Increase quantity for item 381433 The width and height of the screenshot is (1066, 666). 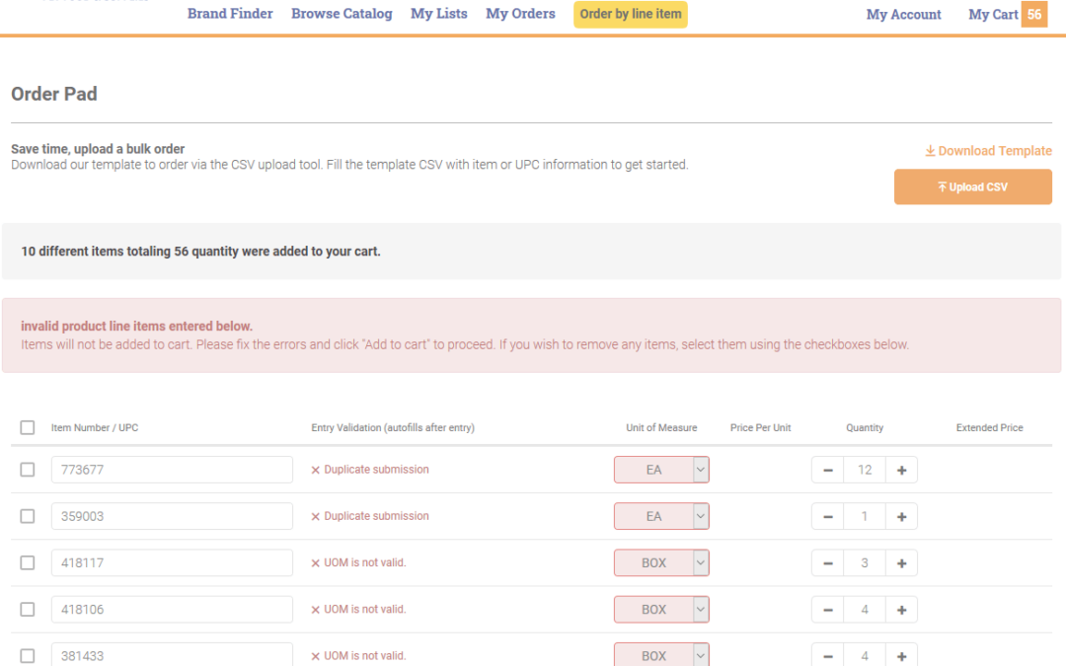(901, 655)
